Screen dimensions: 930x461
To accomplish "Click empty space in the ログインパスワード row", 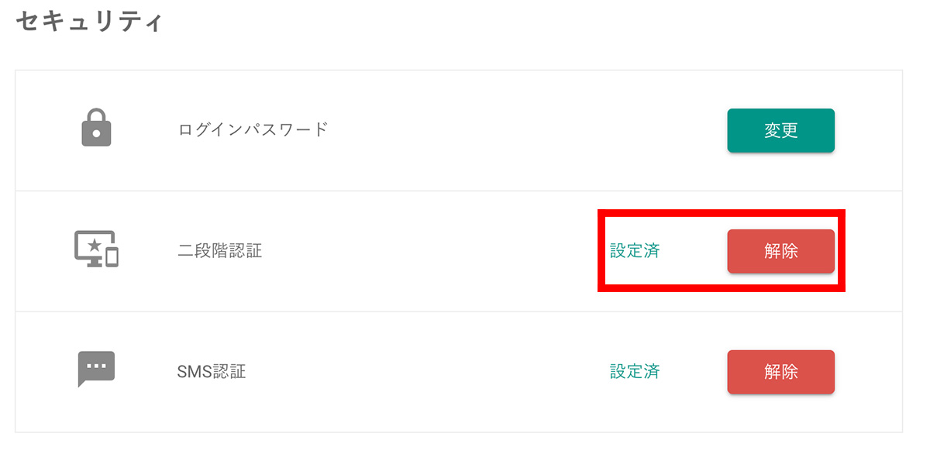I will (x=527, y=130).
